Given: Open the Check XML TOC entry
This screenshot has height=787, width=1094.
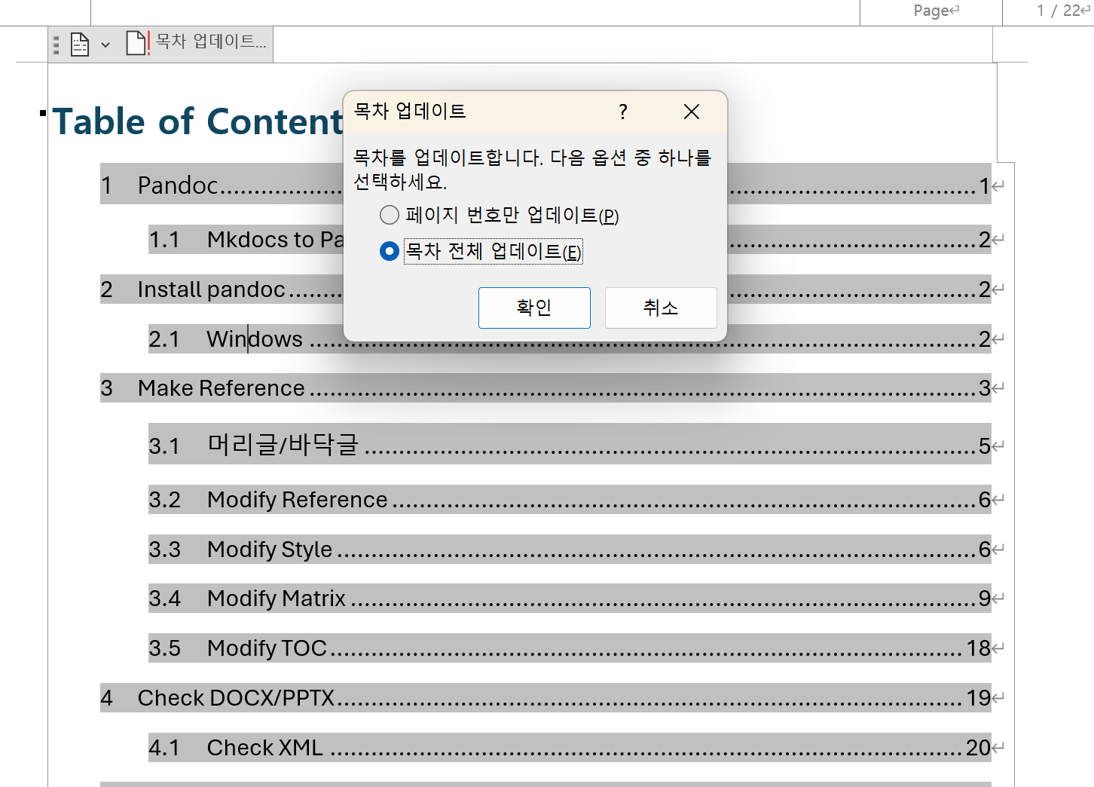Looking at the screenshot, I should 570,748.
